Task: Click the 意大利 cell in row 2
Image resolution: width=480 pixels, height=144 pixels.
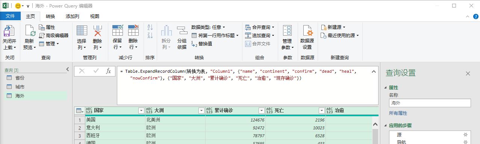Action: 115,128
